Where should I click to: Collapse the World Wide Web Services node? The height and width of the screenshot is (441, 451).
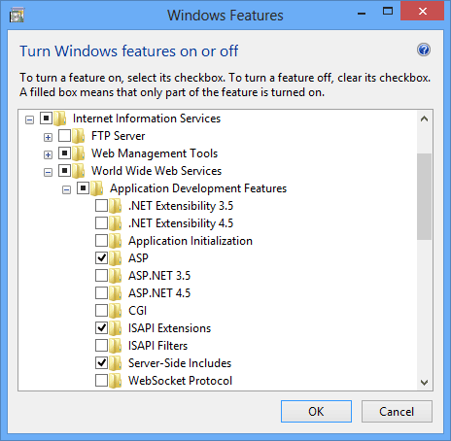pos(48,172)
